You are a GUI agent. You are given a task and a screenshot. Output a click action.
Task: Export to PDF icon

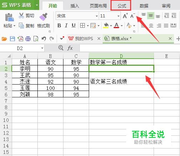click(20, 39)
